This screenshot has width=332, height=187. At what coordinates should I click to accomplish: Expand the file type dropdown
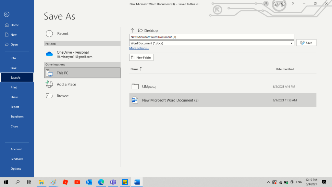coord(292,43)
